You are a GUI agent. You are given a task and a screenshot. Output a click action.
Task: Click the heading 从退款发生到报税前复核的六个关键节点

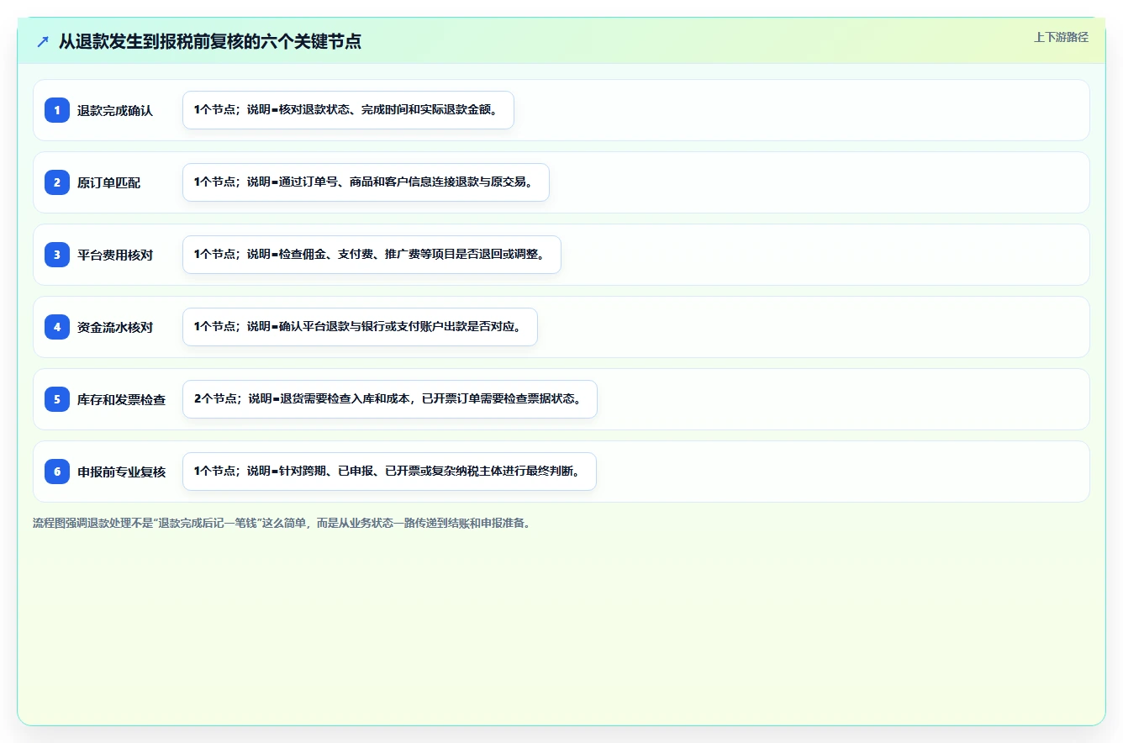pos(210,41)
